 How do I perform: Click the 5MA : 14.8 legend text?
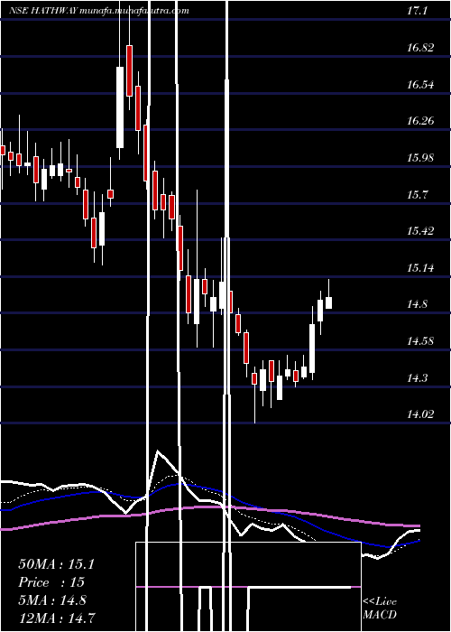[52, 600]
